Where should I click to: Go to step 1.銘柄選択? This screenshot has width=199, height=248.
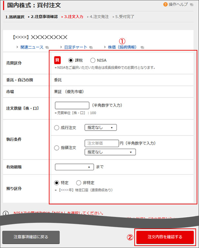click(x=15, y=17)
